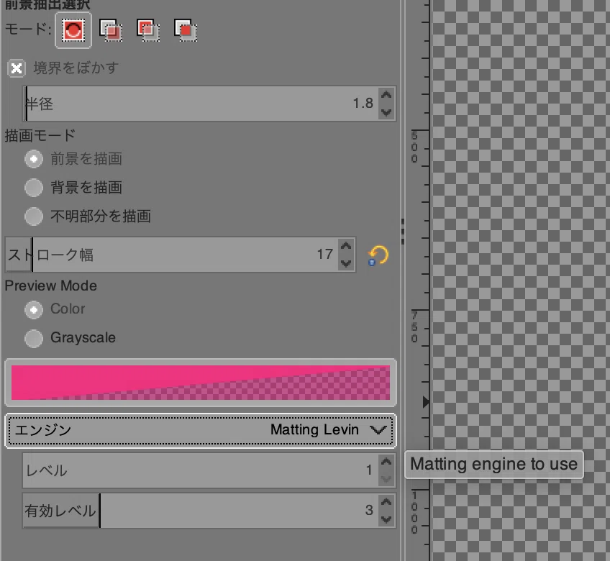The width and height of the screenshot is (610, 561).
Task: Decrease 有効レベル value
Action: 386,519
